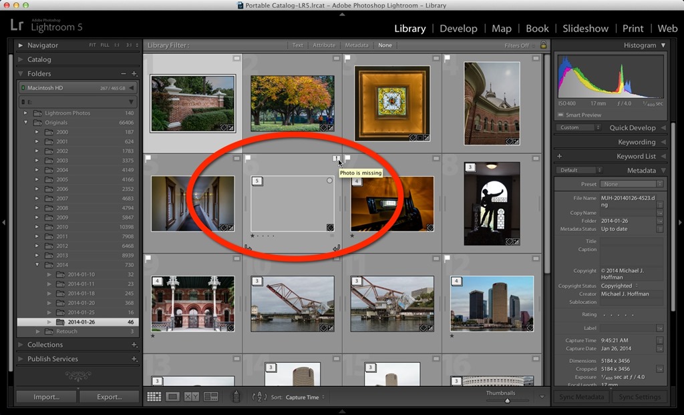This screenshot has height=415, width=684.
Task: Collapse the Histogram panel
Action: (663, 45)
